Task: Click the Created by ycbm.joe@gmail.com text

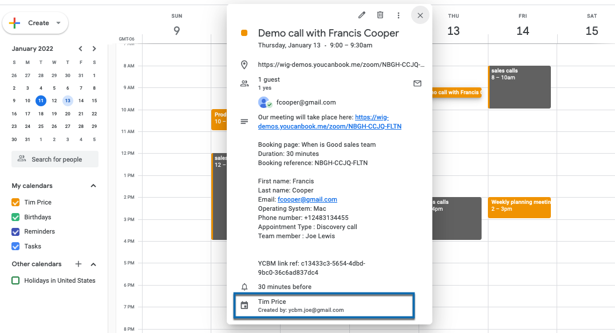Action: [x=301, y=310]
